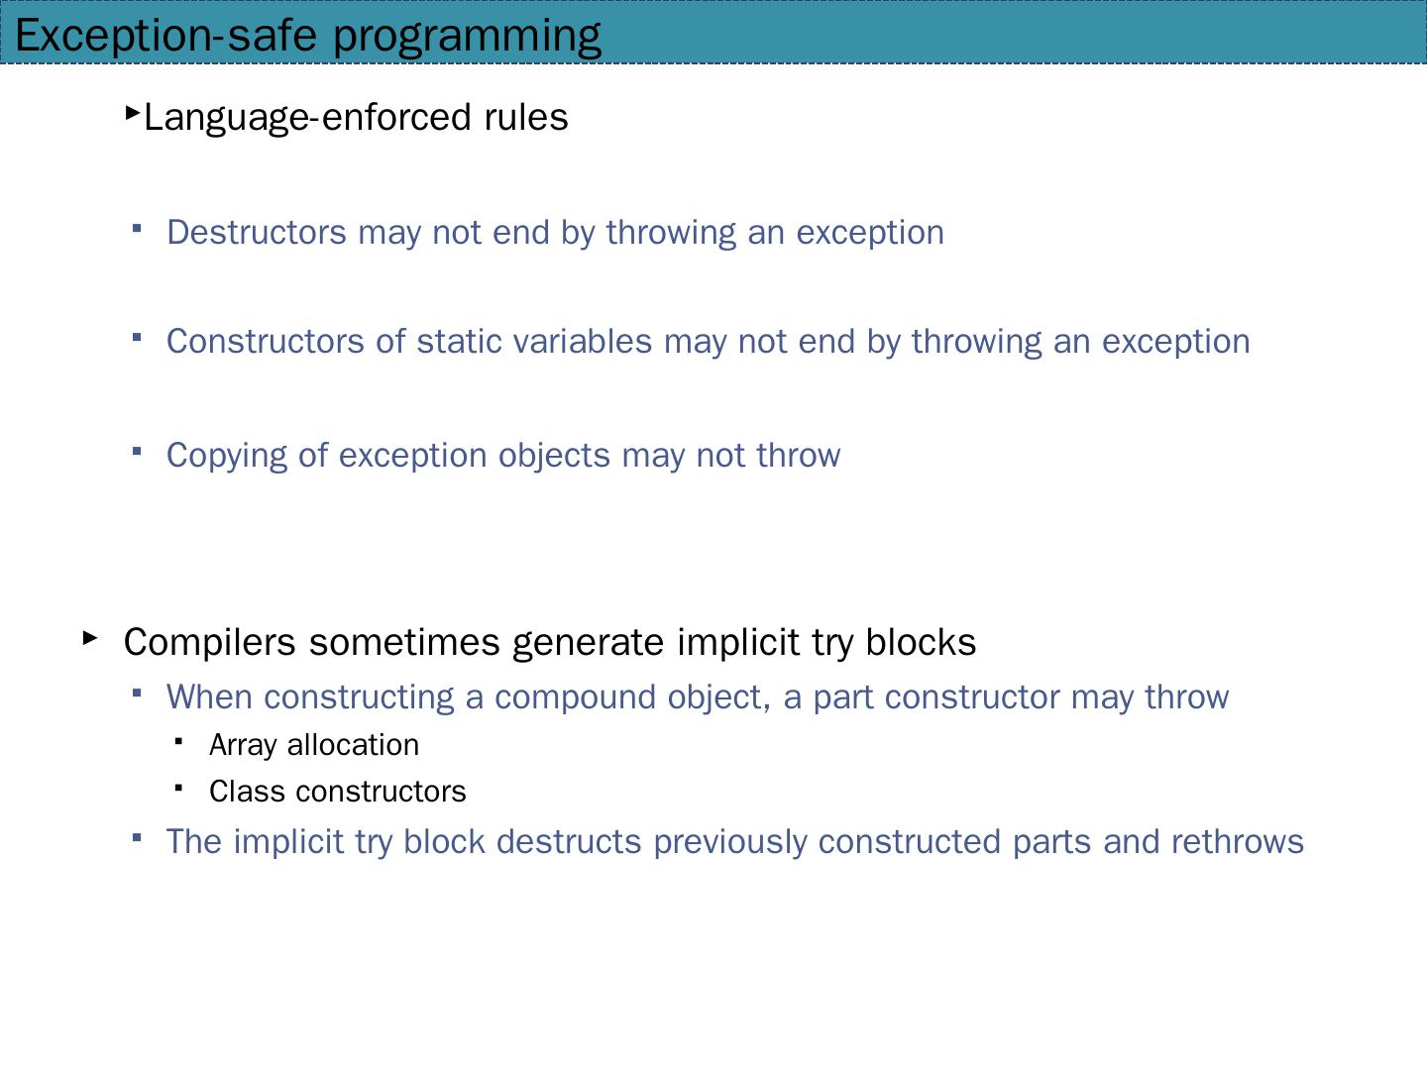Click the line "The implicit try block destructs previously constructed parts"
The height and width of the screenshot is (1070, 1427).
pos(734,842)
